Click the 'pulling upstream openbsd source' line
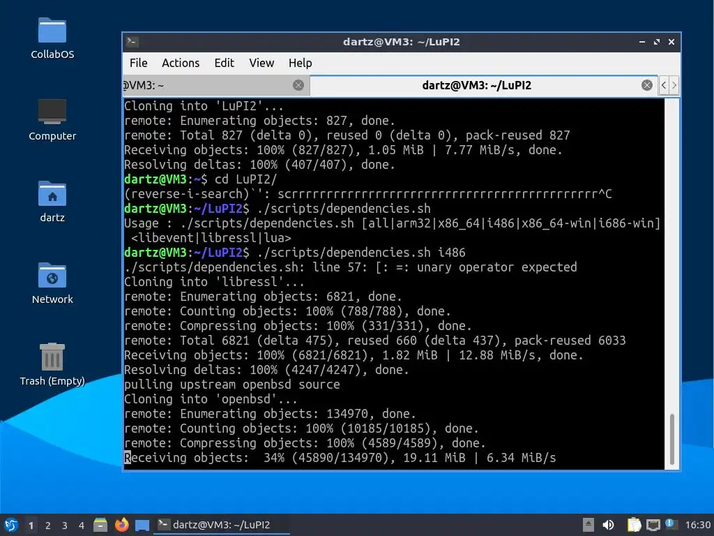The width and height of the screenshot is (714, 536). click(x=231, y=385)
